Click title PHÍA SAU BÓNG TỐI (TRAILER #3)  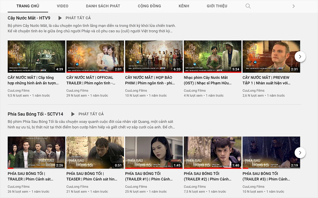[267, 176]
